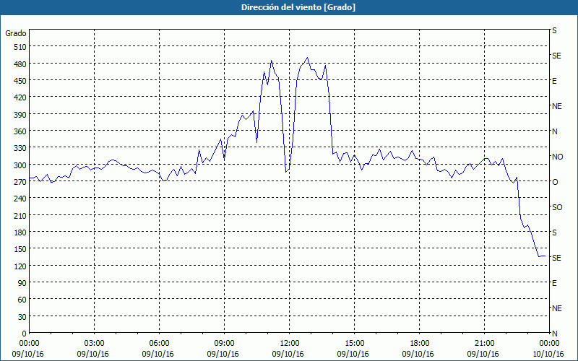Select the 30 y-axis tick label

click(22, 317)
